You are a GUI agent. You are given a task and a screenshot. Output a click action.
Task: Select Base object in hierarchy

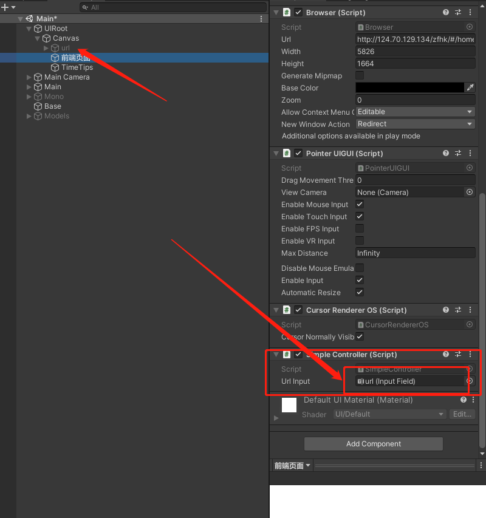[x=52, y=106]
